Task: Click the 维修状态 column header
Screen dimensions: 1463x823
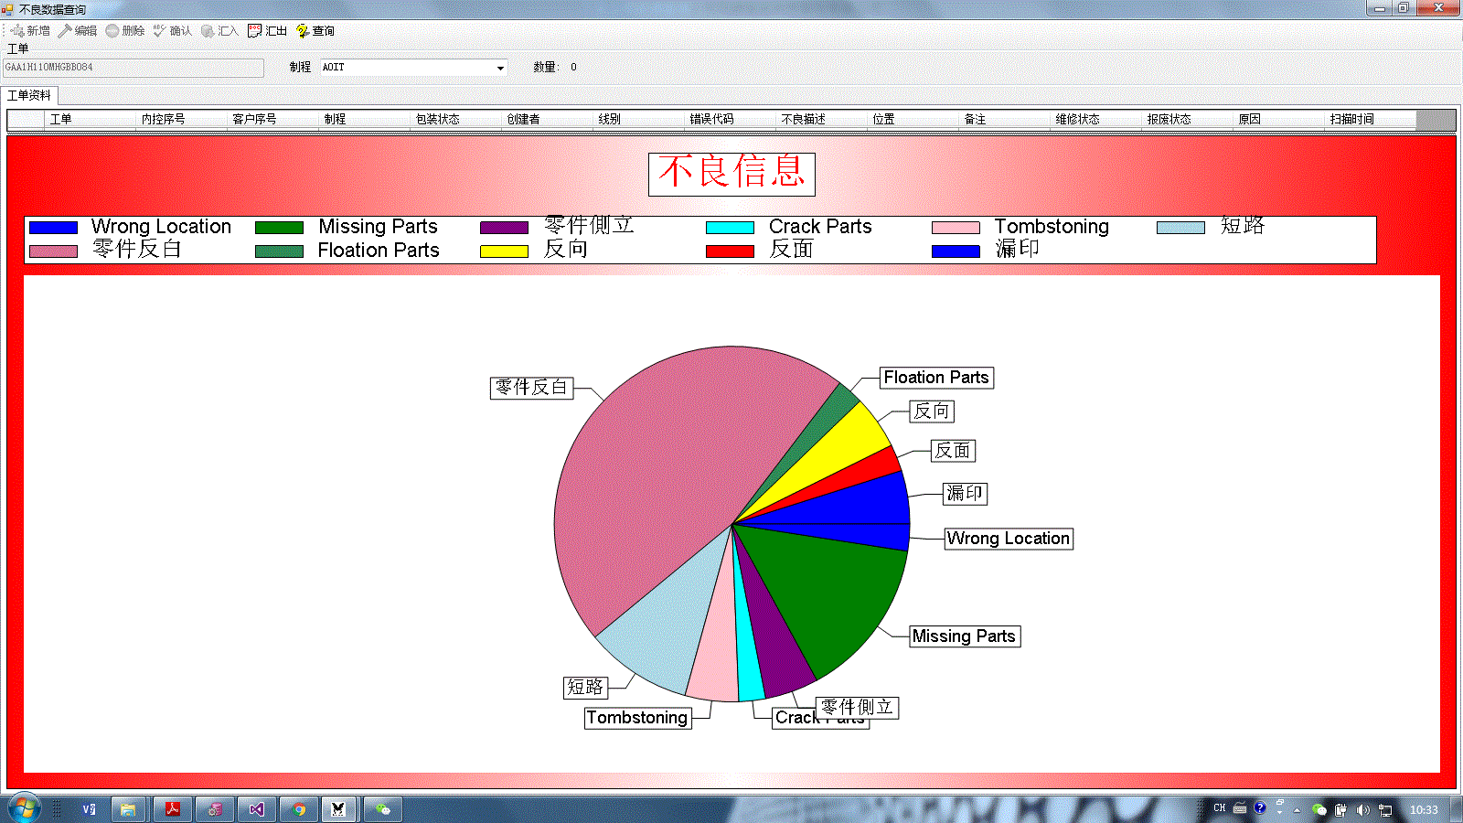Action: click(x=1095, y=120)
